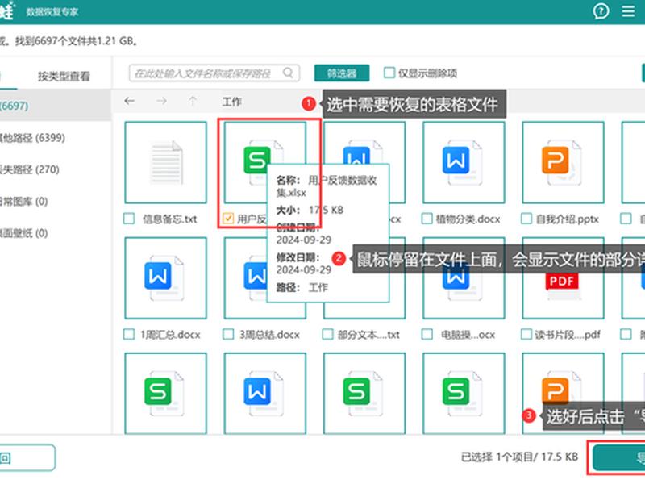The width and height of the screenshot is (645, 484).
Task: Click the export button at bottom right
Action: (x=618, y=457)
